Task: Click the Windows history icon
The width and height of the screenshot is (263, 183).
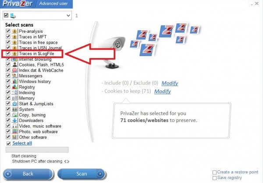Action: pyautogui.click(x=15, y=81)
